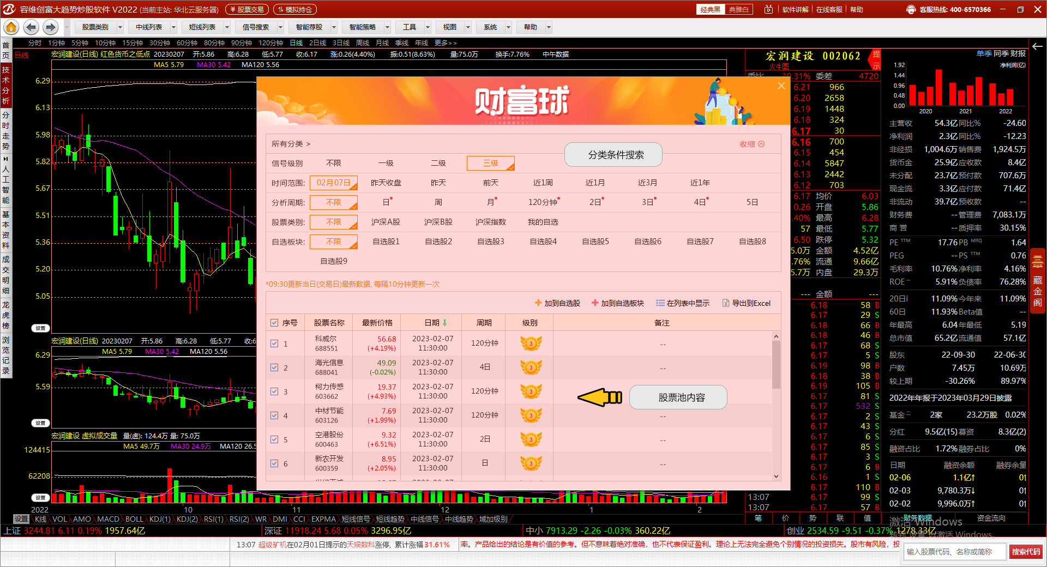Viewport: 1047px width, 567px height.
Task: Open 软件讲解 link in title bar
Action: click(x=795, y=9)
